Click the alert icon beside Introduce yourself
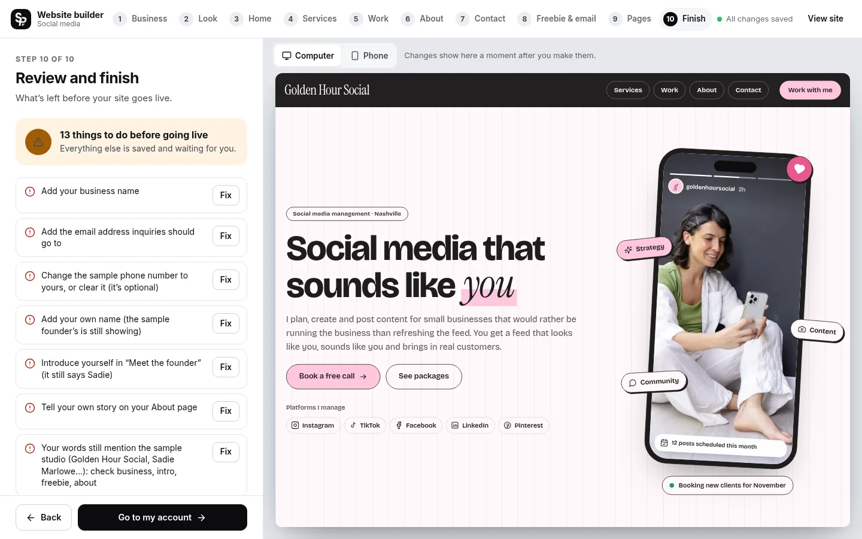Viewport: 862px width, 539px height. pyautogui.click(x=30, y=364)
